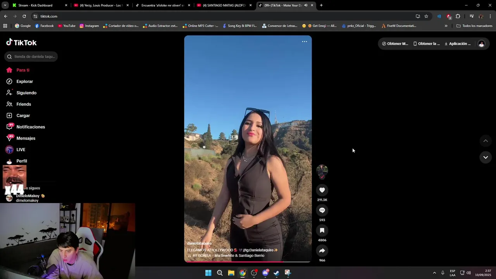Open Instagram bookmark
The height and width of the screenshot is (279, 496).
pos(89,26)
